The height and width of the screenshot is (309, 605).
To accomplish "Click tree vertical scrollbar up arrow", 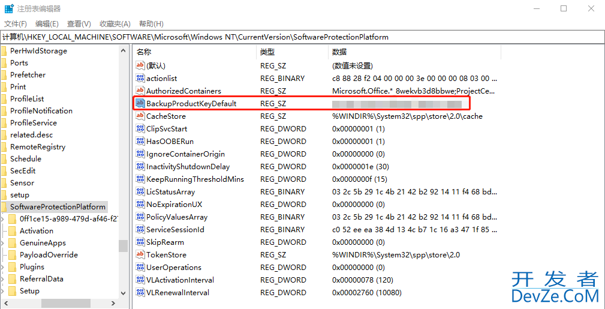I will tap(123, 50).
